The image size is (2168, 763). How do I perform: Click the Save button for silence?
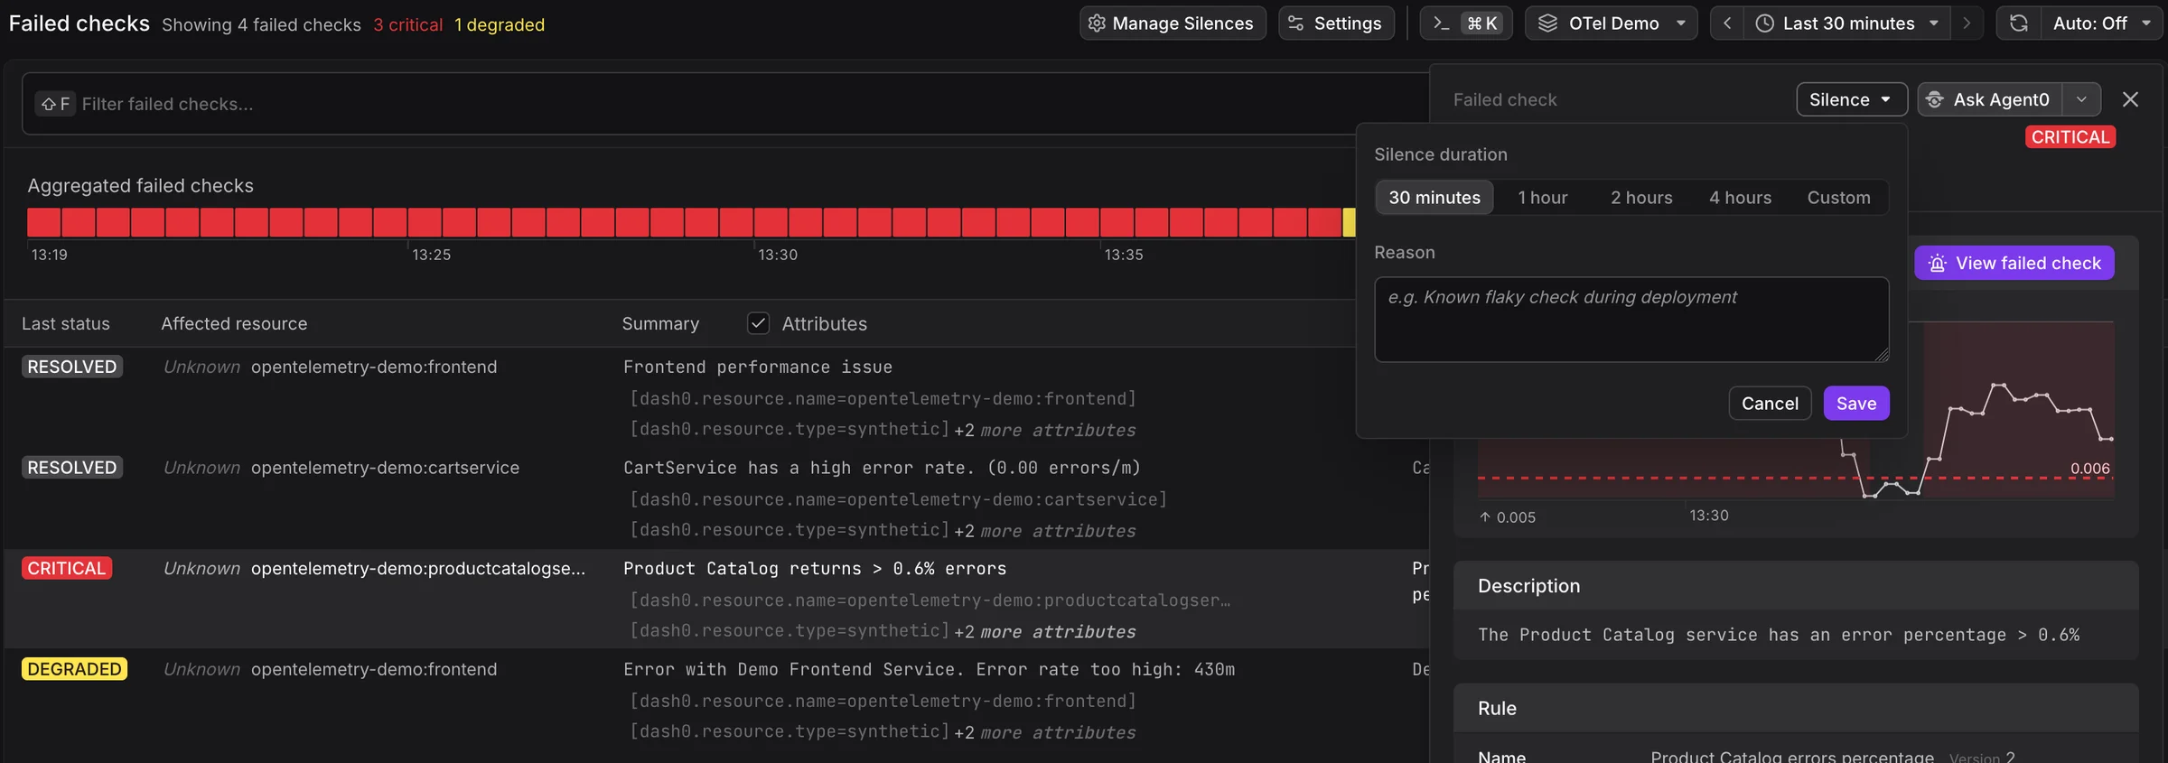point(1856,404)
